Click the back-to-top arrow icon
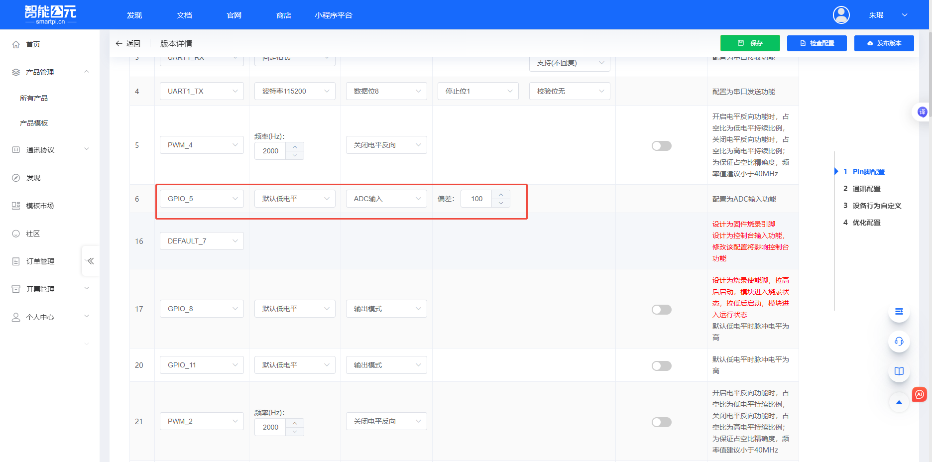The height and width of the screenshot is (462, 932). [x=899, y=402]
